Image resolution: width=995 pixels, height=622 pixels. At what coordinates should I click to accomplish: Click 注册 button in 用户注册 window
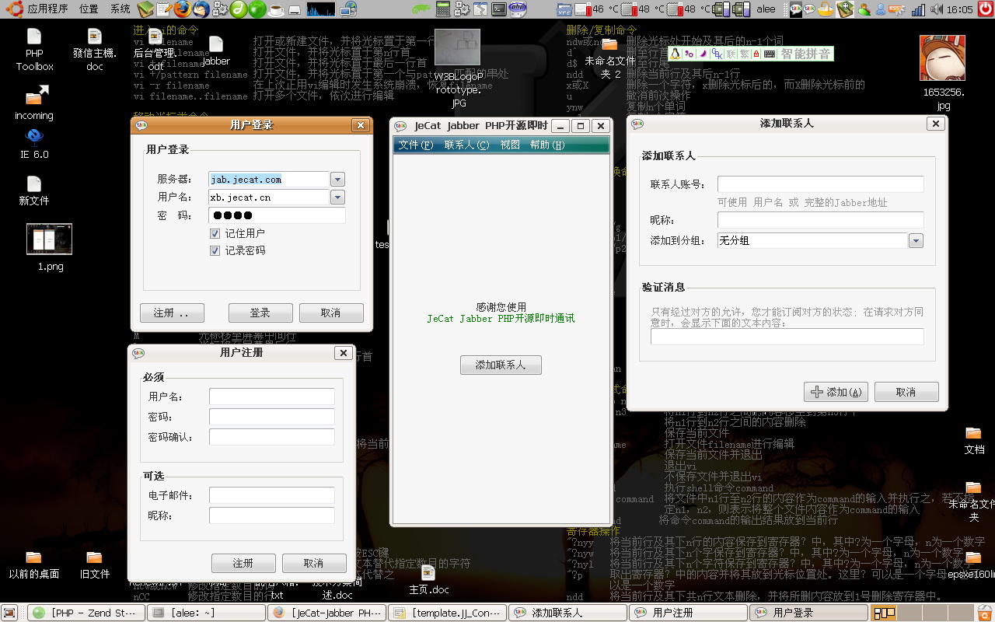(243, 563)
